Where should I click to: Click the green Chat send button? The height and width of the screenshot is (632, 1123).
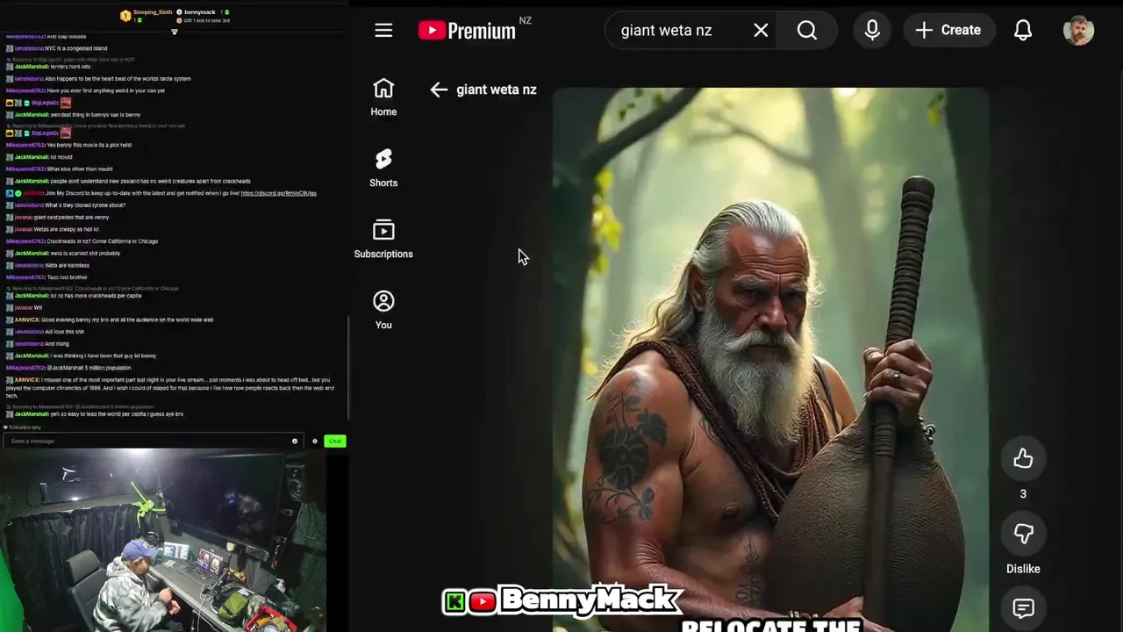[335, 441]
